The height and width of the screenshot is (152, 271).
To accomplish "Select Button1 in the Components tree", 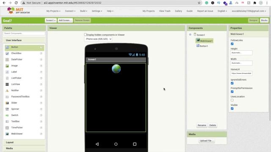I will pyautogui.click(x=202, y=46).
